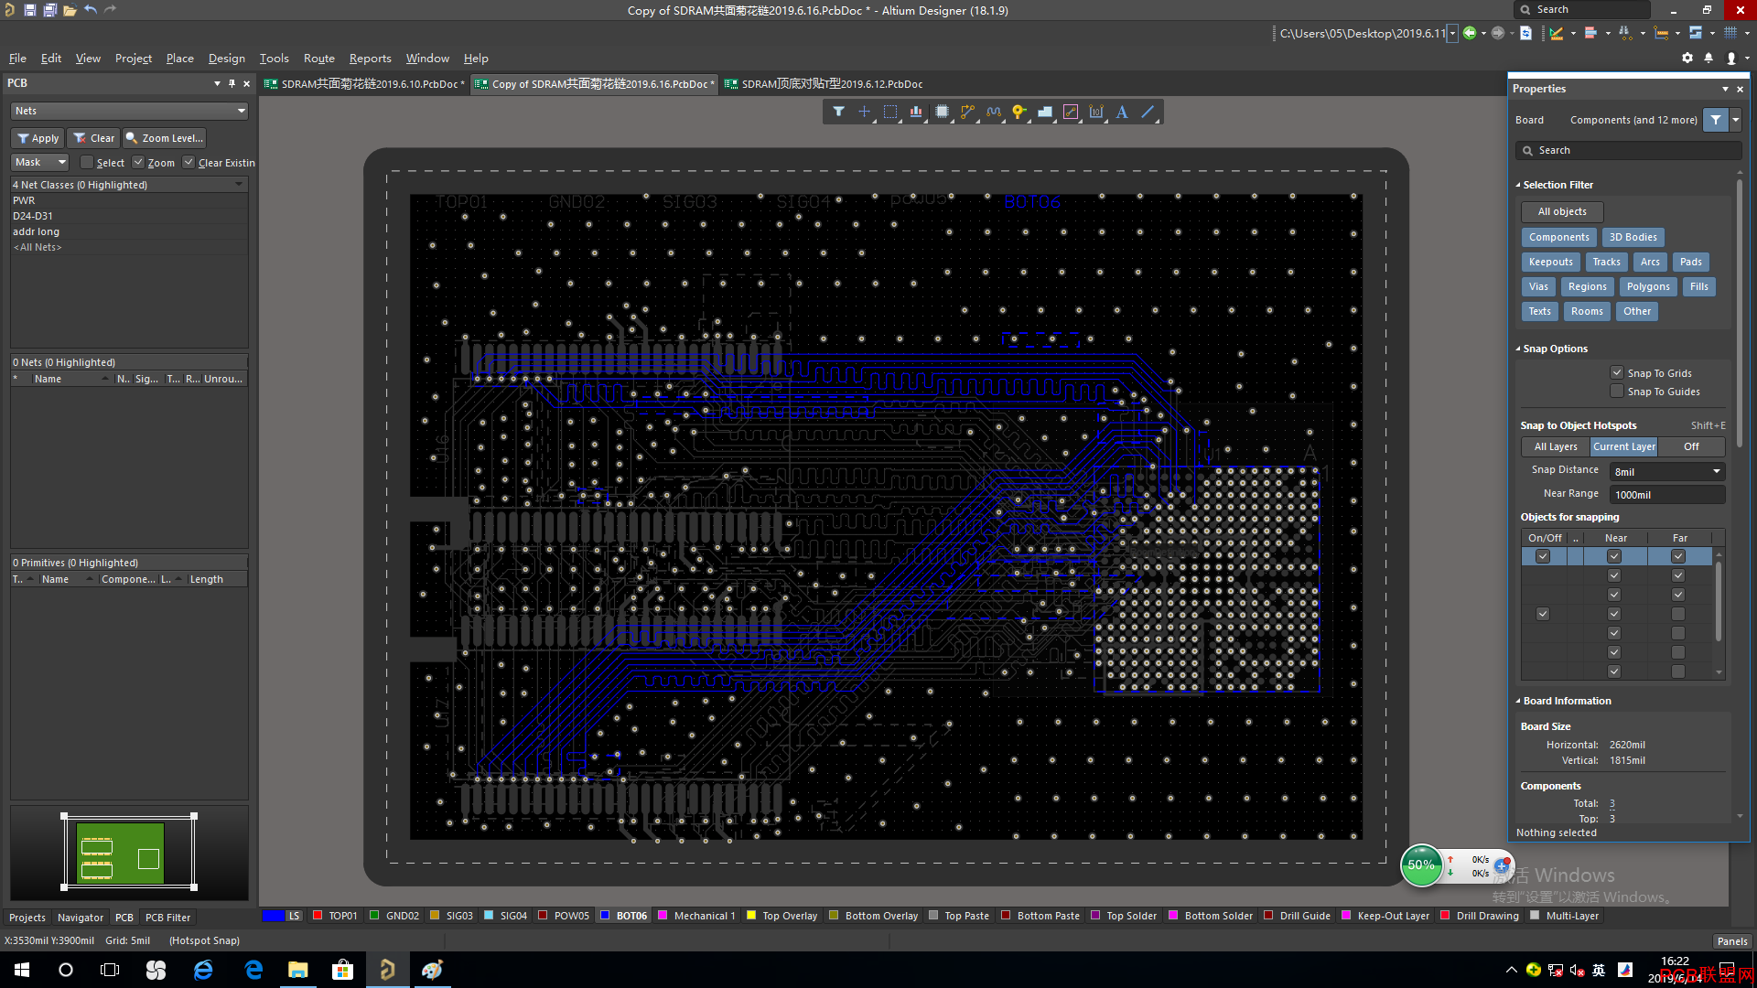Open the Properties panel options dropdown arrow

(1725, 89)
